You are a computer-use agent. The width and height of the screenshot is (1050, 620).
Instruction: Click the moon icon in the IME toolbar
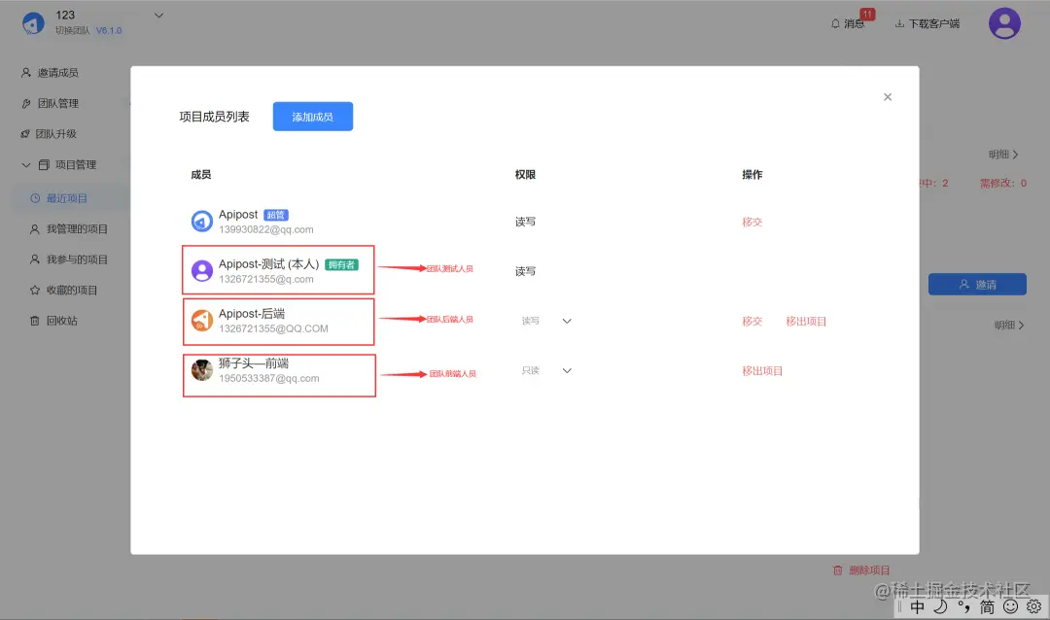(940, 606)
